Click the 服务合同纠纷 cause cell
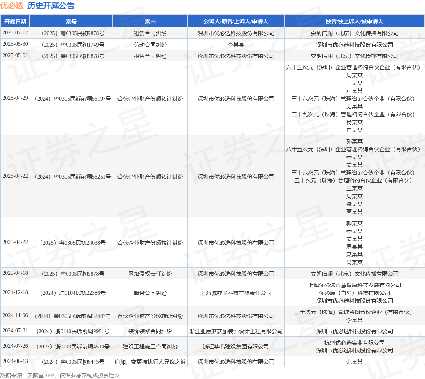Screen dimensions: 425x379 tap(150, 293)
